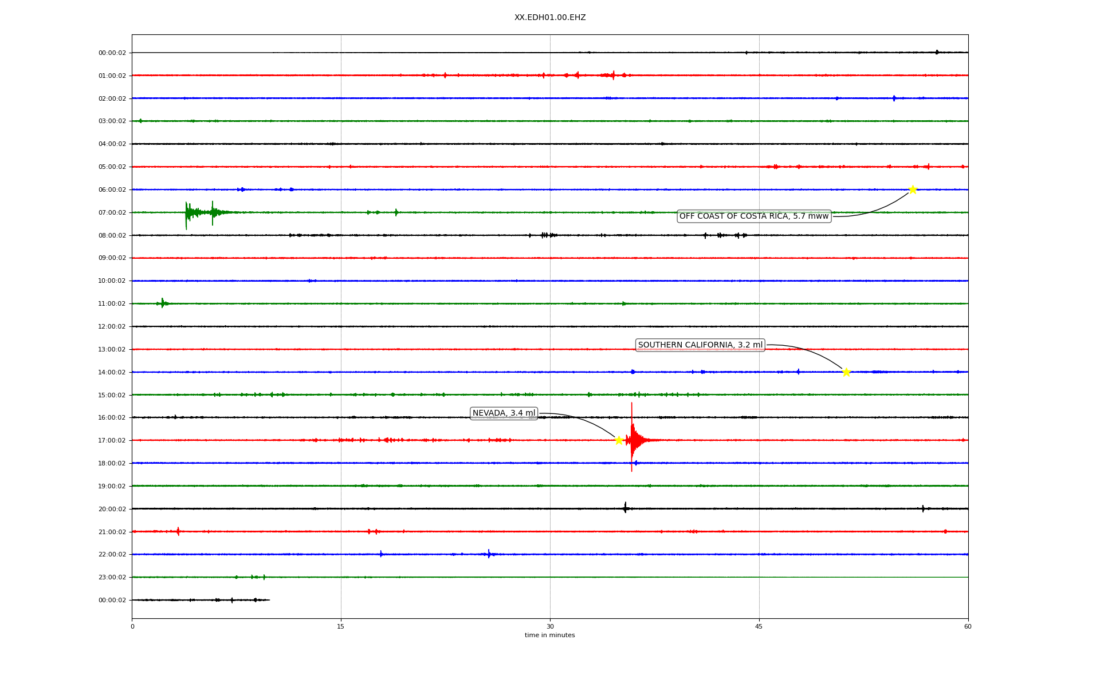This screenshot has height=687, width=1100.
Task: Click the green spike on the 11:00:02 trace
Action: coord(163,303)
